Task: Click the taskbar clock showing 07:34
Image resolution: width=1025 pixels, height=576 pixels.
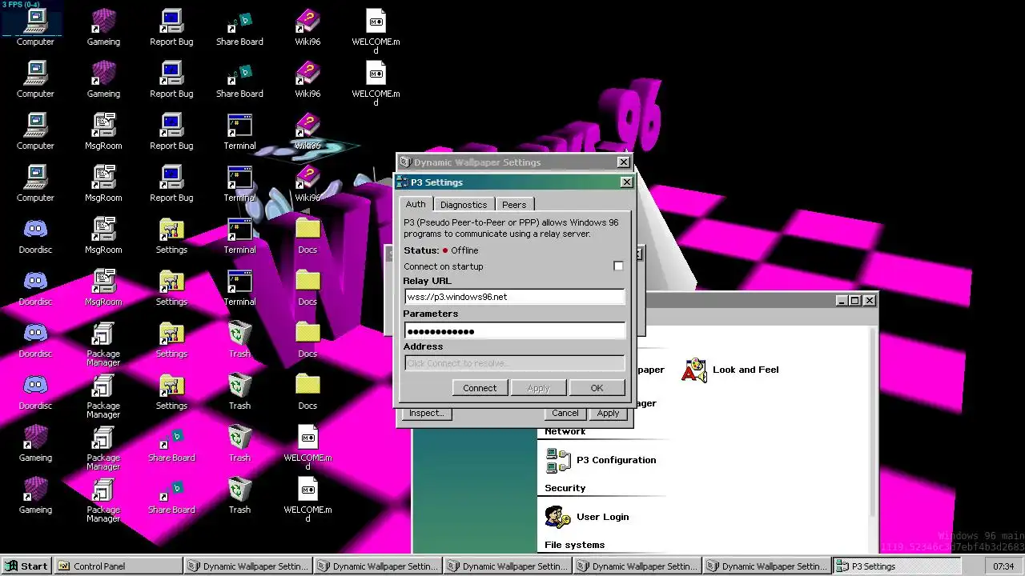Action: tap(1003, 566)
